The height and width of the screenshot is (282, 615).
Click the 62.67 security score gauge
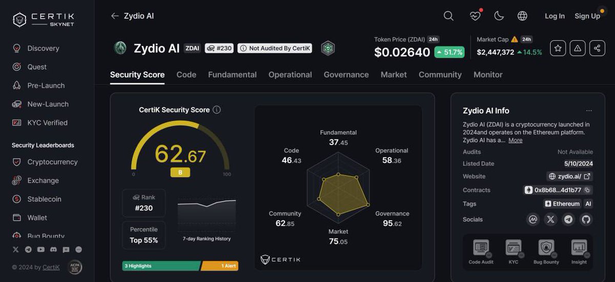tap(180, 149)
